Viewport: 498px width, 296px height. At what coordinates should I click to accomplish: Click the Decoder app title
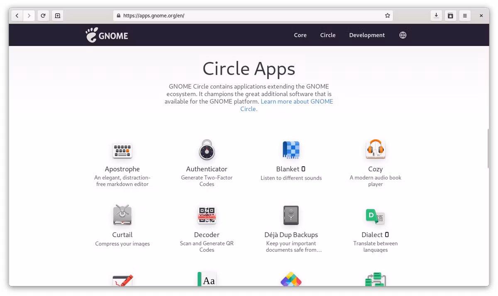click(207, 235)
